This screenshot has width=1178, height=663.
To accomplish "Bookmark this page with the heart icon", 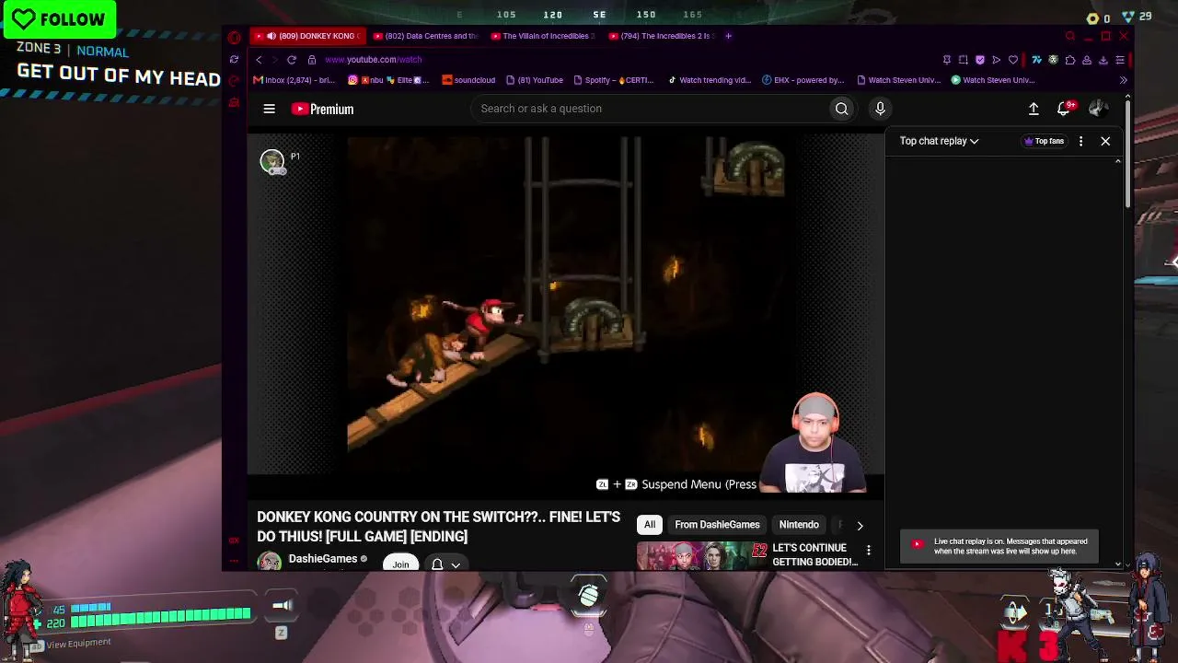I will [x=1013, y=60].
